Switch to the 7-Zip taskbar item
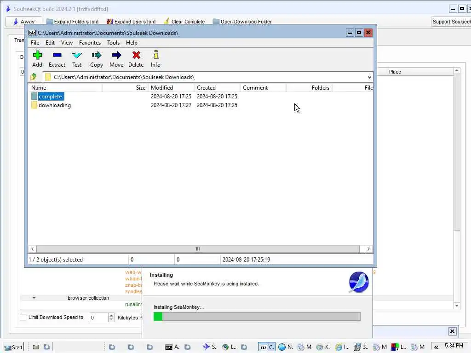 267,347
